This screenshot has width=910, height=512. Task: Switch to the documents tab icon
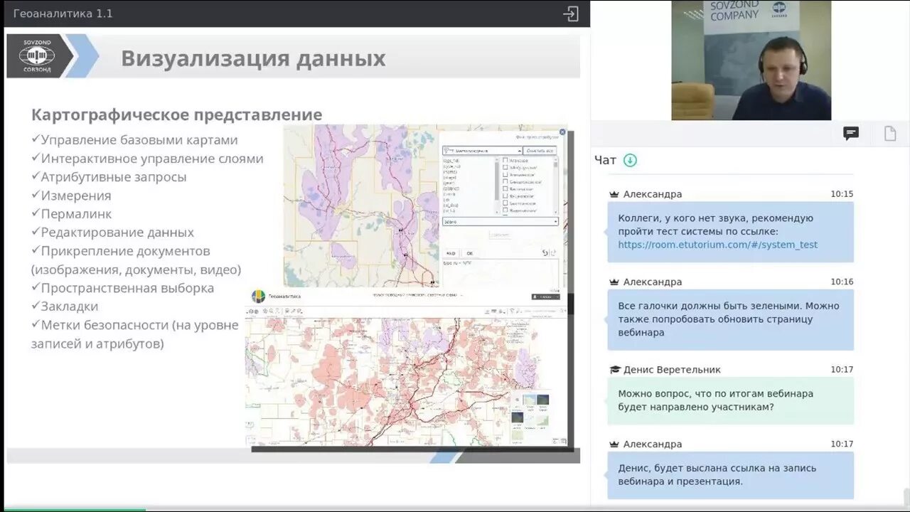[890, 134]
